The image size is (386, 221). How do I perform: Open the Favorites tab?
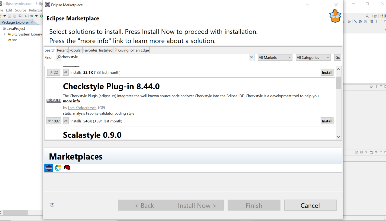(x=90, y=50)
